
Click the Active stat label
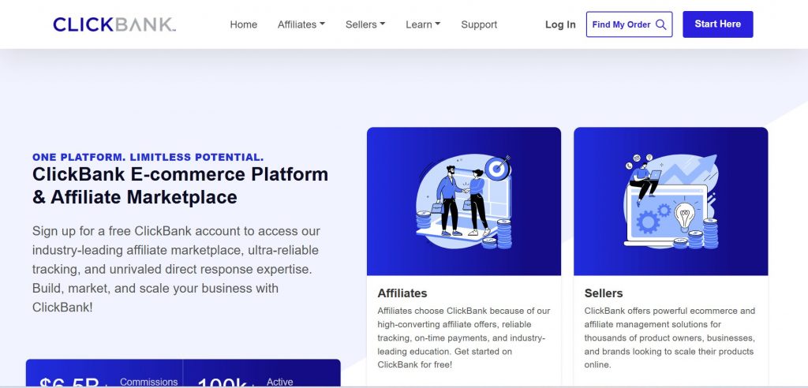coord(280,382)
